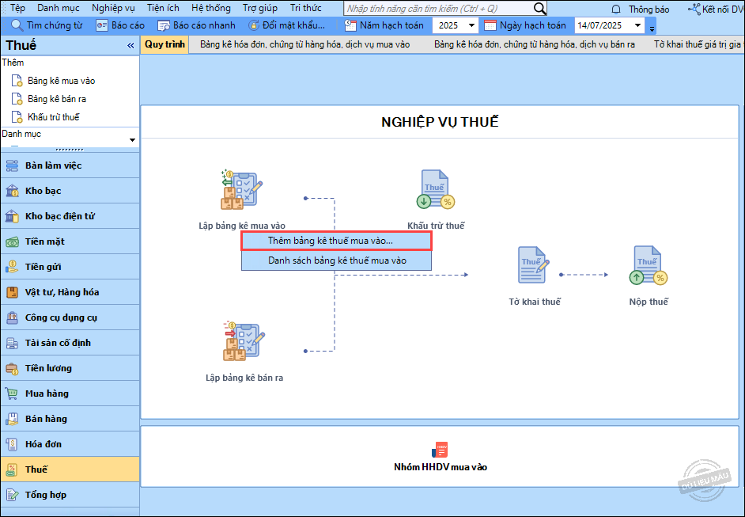Click the Kết nối DV connection icon
The image size is (745, 517).
tap(694, 9)
